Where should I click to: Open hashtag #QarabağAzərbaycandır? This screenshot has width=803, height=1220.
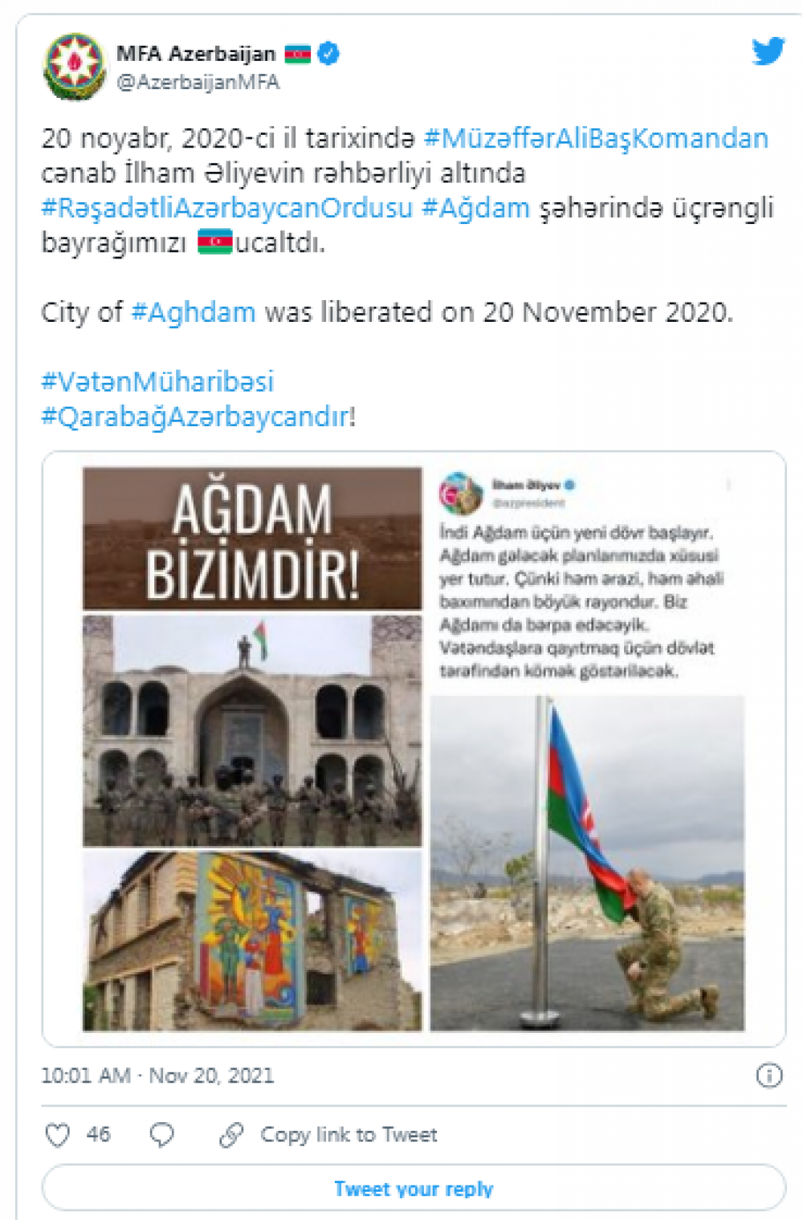tap(195, 417)
